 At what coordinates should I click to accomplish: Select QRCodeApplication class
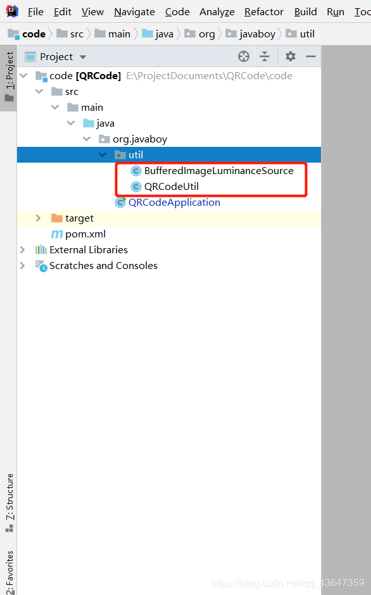coord(174,203)
